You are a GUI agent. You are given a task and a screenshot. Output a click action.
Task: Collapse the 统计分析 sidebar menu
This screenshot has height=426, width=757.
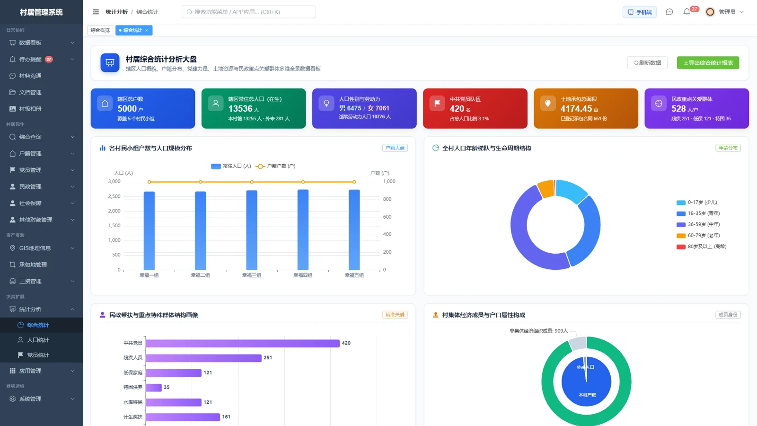(x=41, y=309)
